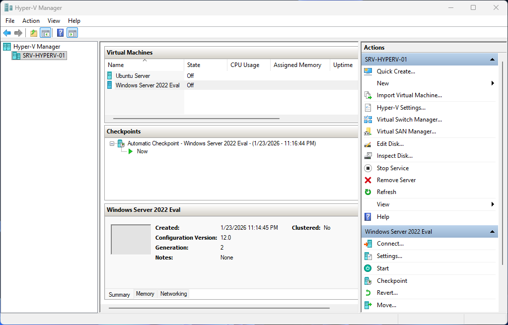This screenshot has height=325, width=508.
Task: Refresh the Hyper-V server view
Action: 387,192
